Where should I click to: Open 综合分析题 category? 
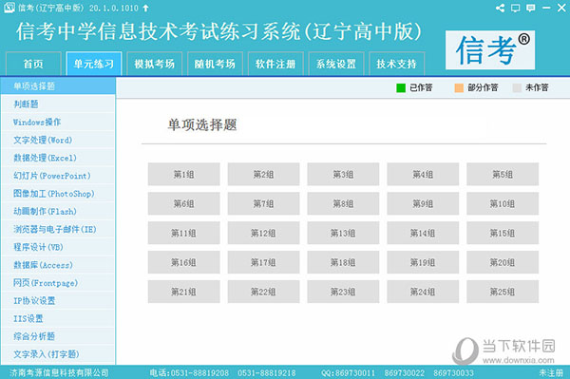coord(58,336)
